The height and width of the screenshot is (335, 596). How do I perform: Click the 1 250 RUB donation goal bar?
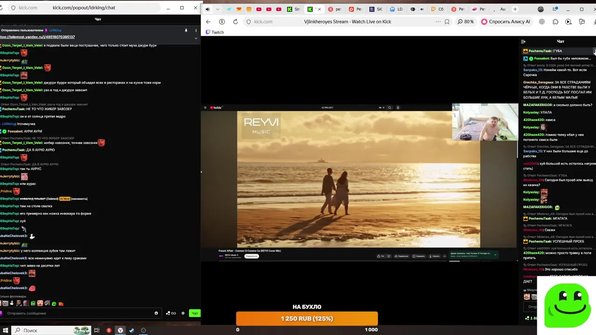click(307, 319)
